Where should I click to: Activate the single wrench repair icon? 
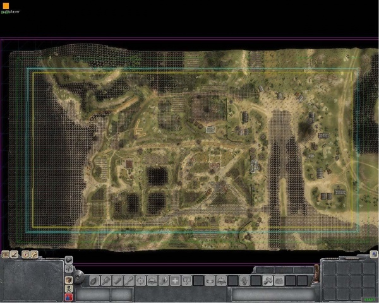[129, 281]
